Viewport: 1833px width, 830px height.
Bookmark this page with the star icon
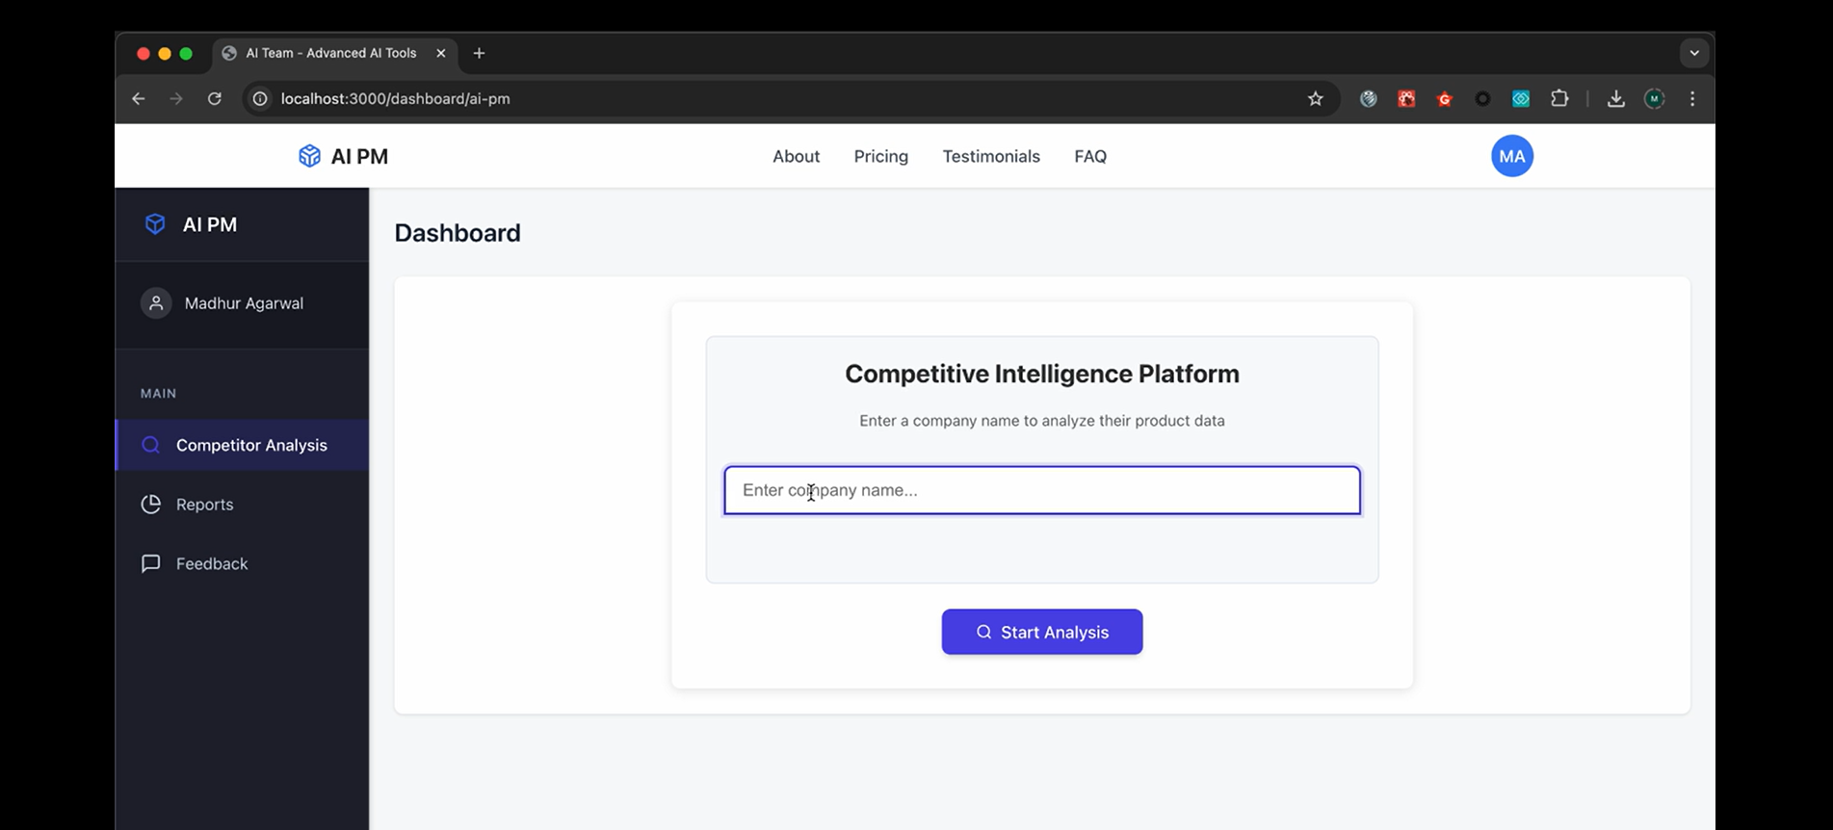tap(1316, 98)
